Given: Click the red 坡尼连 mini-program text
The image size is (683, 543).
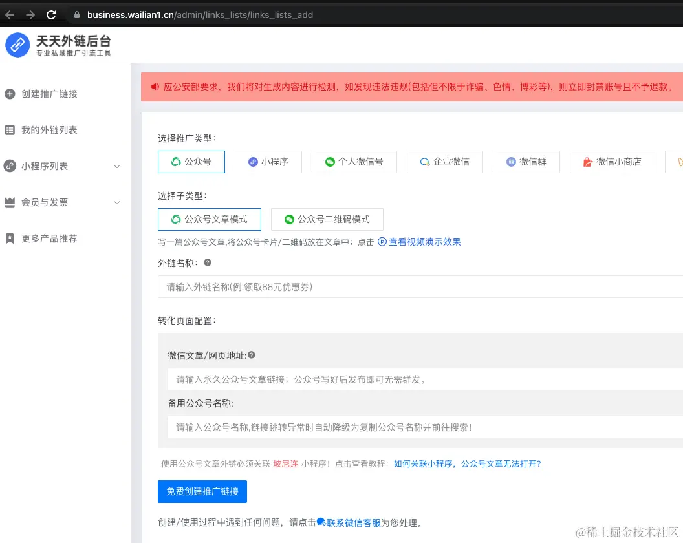Looking at the screenshot, I should (286, 463).
